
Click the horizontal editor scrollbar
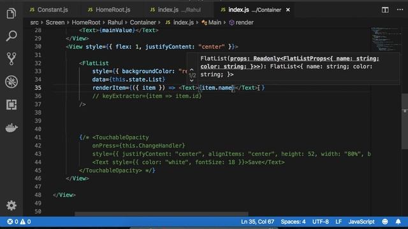pyautogui.click(x=161, y=214)
